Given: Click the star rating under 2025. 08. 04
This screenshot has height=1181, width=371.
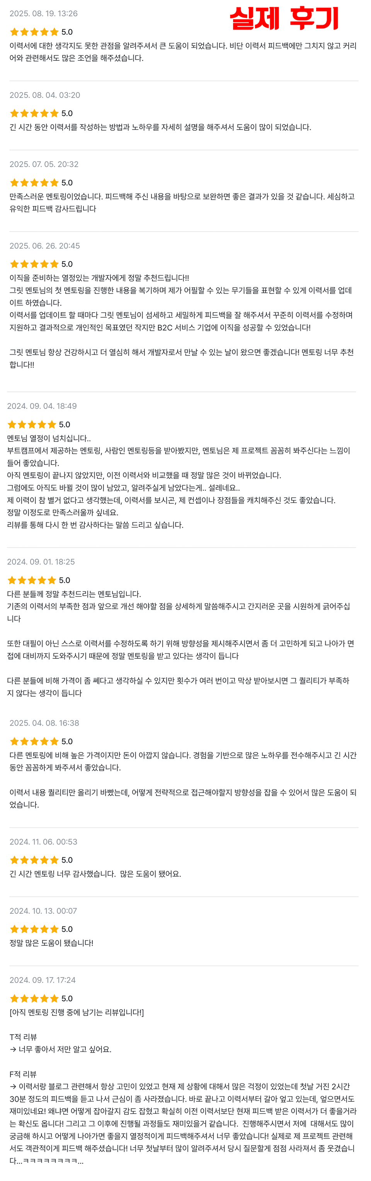Looking at the screenshot, I should coord(34,113).
